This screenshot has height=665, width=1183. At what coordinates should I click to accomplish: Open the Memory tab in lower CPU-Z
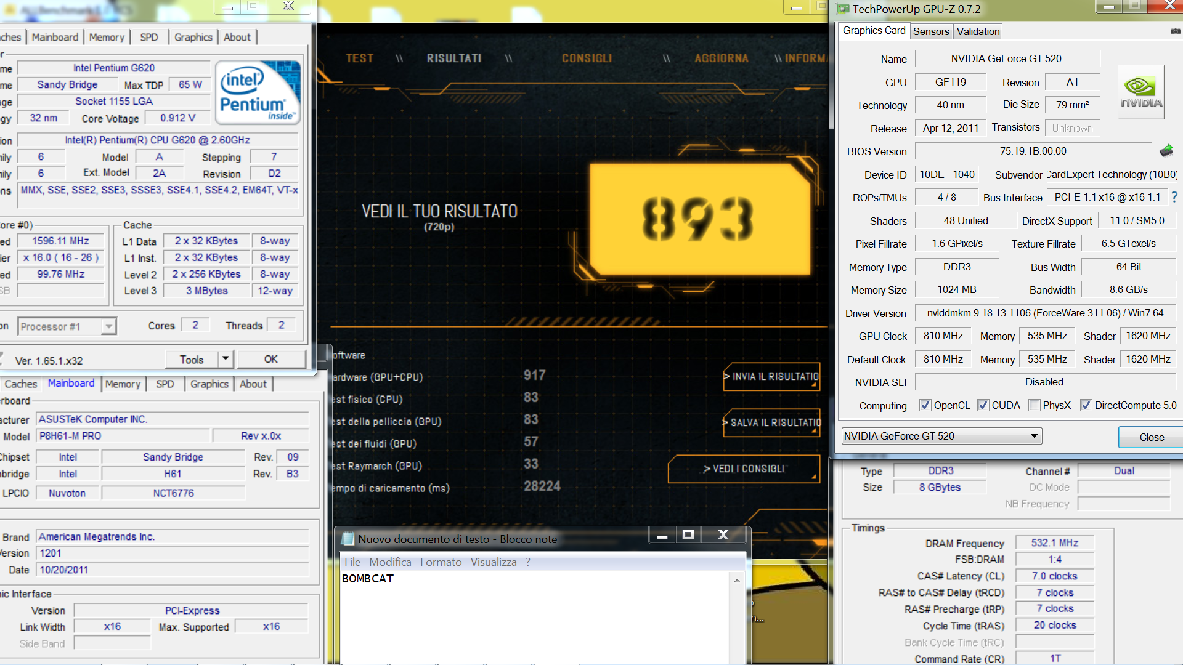coord(123,384)
